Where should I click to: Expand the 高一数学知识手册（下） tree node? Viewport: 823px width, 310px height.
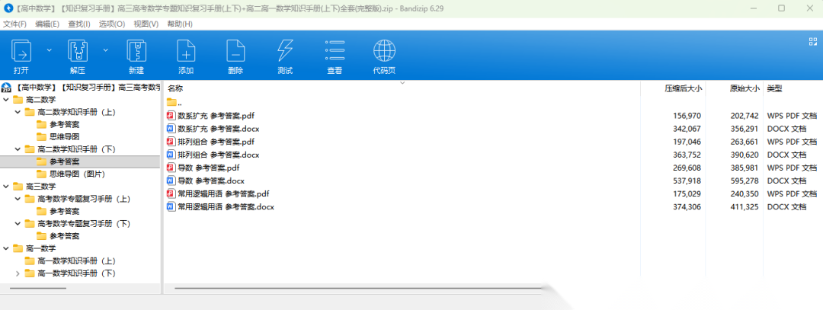[18, 273]
